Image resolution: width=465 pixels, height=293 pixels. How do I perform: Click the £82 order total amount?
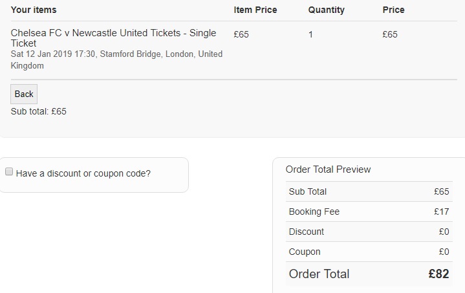point(438,274)
